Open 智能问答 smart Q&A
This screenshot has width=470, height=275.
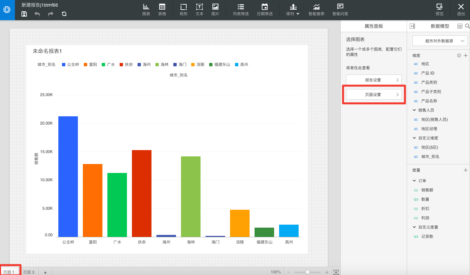(x=340, y=10)
